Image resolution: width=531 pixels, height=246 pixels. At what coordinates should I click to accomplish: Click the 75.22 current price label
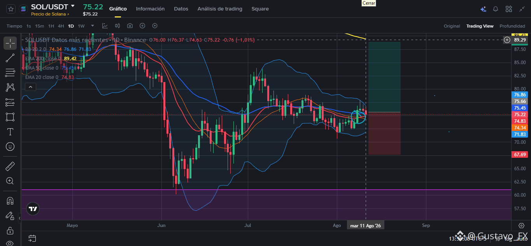(x=520, y=115)
